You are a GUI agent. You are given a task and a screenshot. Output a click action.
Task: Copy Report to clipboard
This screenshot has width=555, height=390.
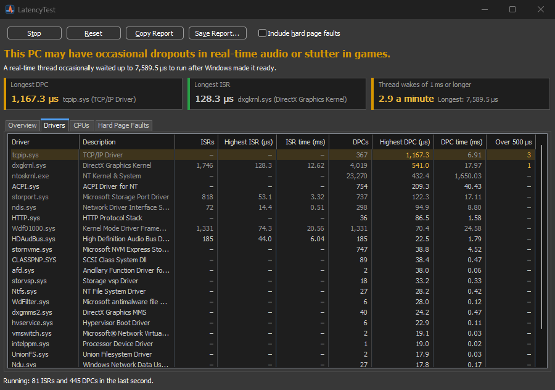pyautogui.click(x=154, y=33)
